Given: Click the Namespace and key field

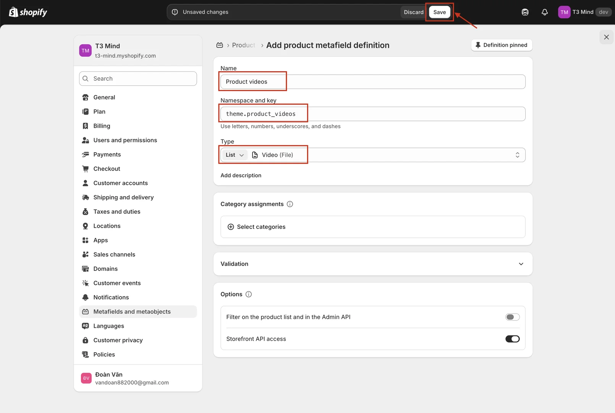Looking at the screenshot, I should [373, 114].
